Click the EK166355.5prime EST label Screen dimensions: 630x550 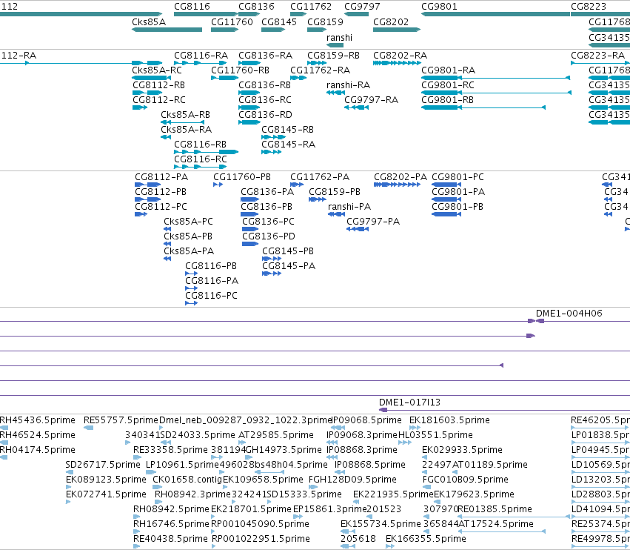point(426,539)
